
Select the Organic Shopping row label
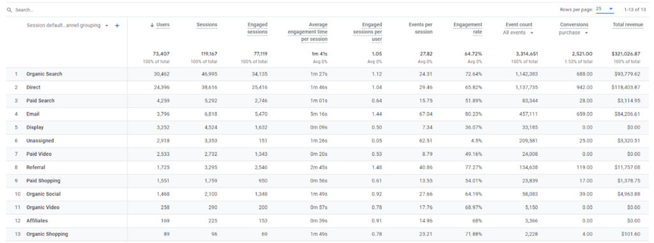(x=47, y=234)
